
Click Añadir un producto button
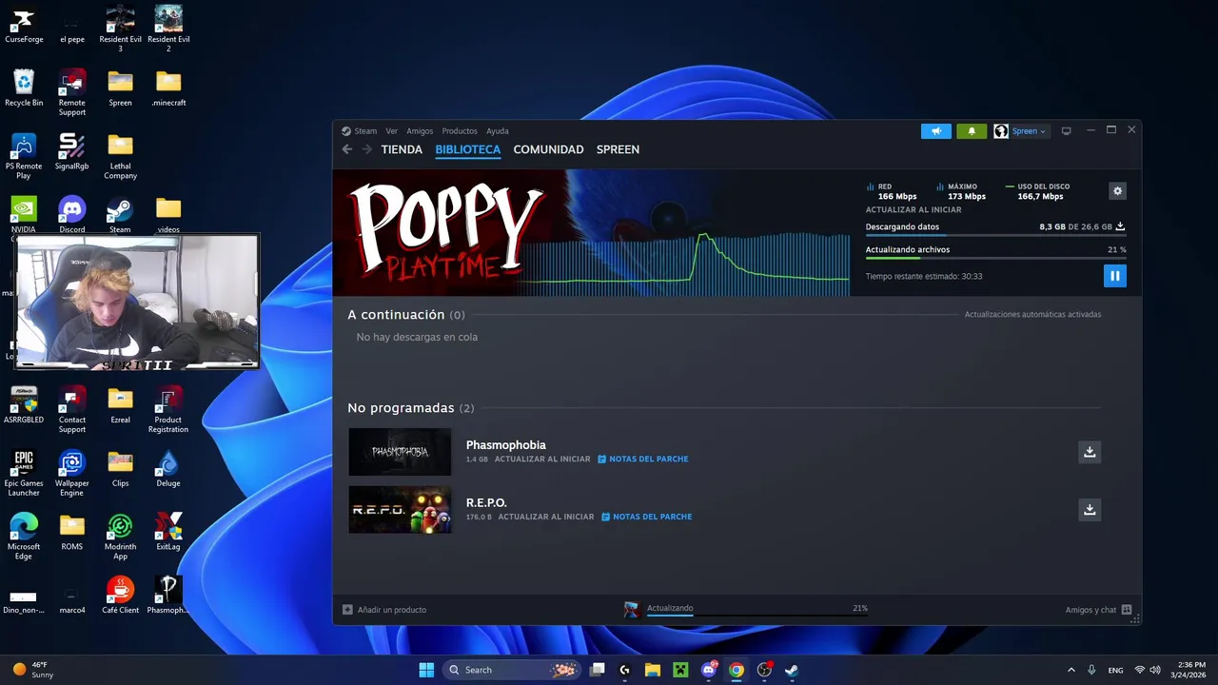(384, 610)
